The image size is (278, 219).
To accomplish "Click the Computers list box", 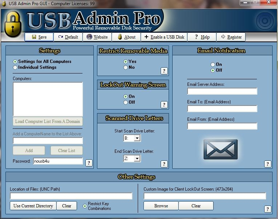I will [48, 99].
